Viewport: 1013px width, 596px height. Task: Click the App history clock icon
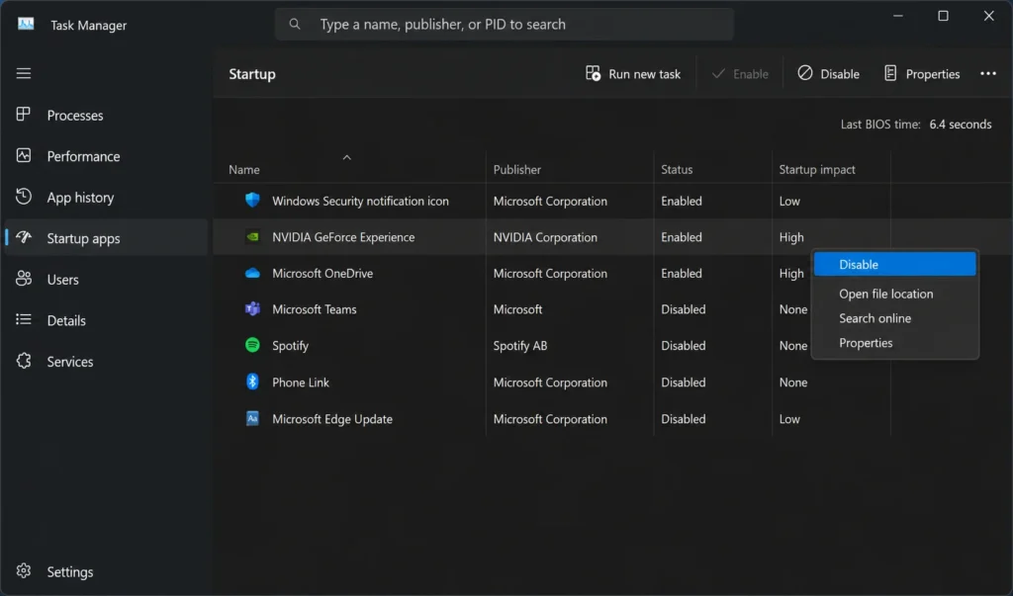(x=24, y=197)
